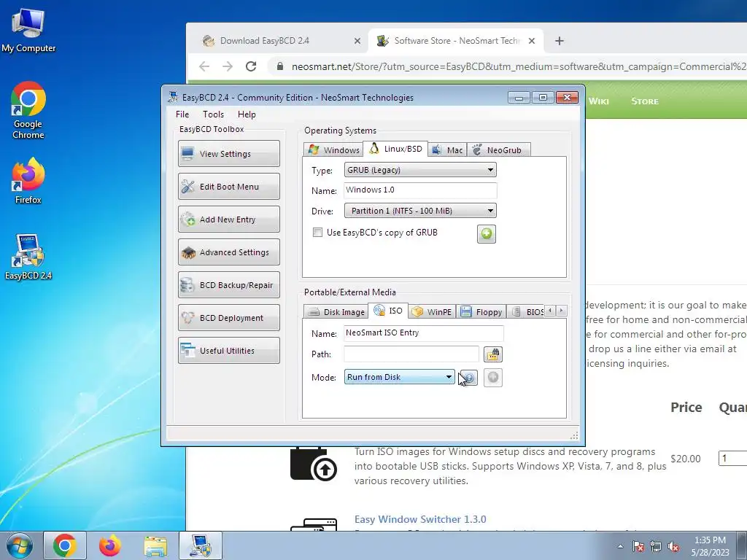Image resolution: width=747 pixels, height=560 pixels.
Task: Click the muted volume tray icon
Action: point(673,546)
